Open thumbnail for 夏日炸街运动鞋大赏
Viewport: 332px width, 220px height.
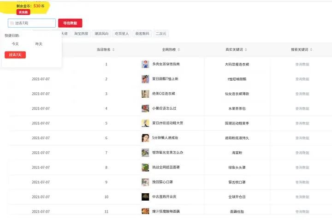pyautogui.click(x=145, y=123)
